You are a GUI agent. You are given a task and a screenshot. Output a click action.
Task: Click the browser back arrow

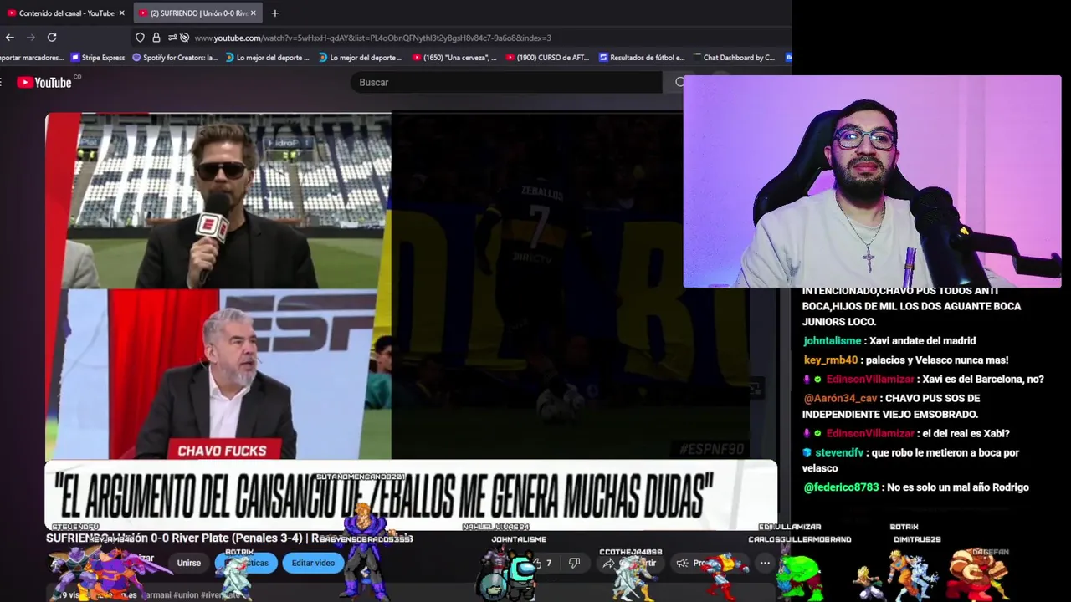[x=10, y=38]
